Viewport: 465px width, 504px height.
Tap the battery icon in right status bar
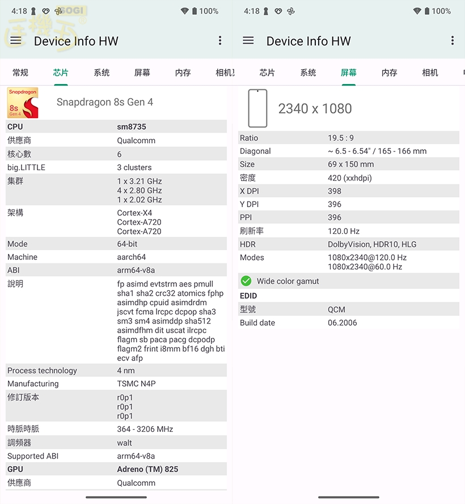[x=427, y=11]
